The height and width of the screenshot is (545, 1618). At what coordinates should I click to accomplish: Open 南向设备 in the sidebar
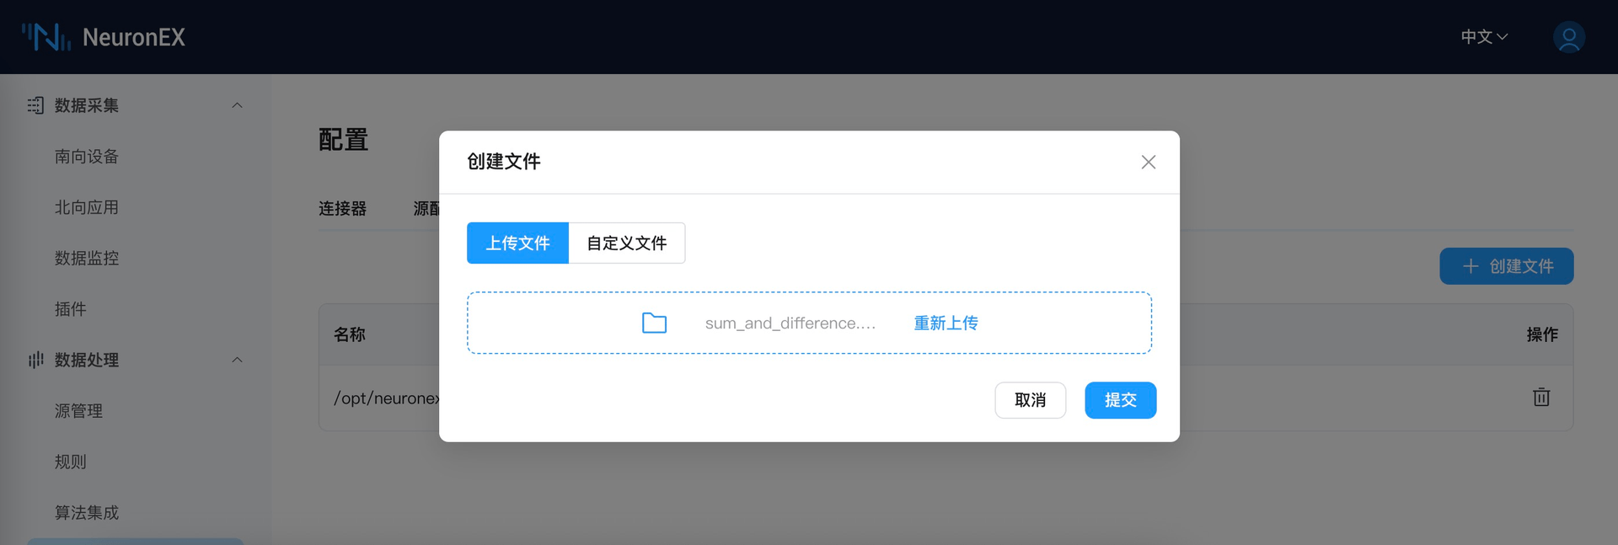click(x=87, y=157)
